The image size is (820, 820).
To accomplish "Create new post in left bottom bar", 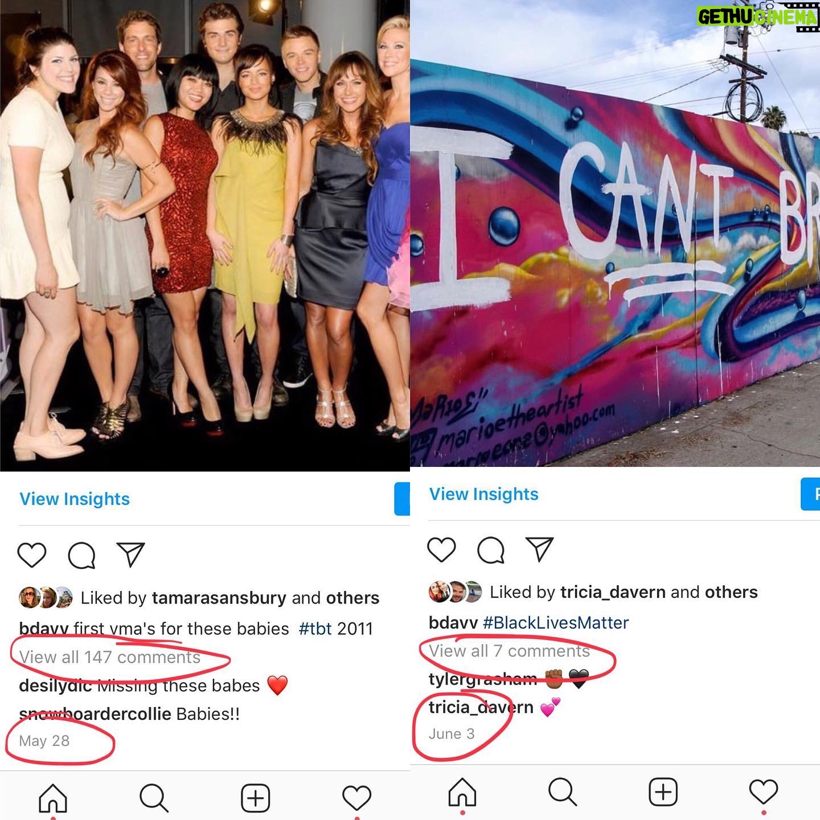I will click(x=256, y=798).
